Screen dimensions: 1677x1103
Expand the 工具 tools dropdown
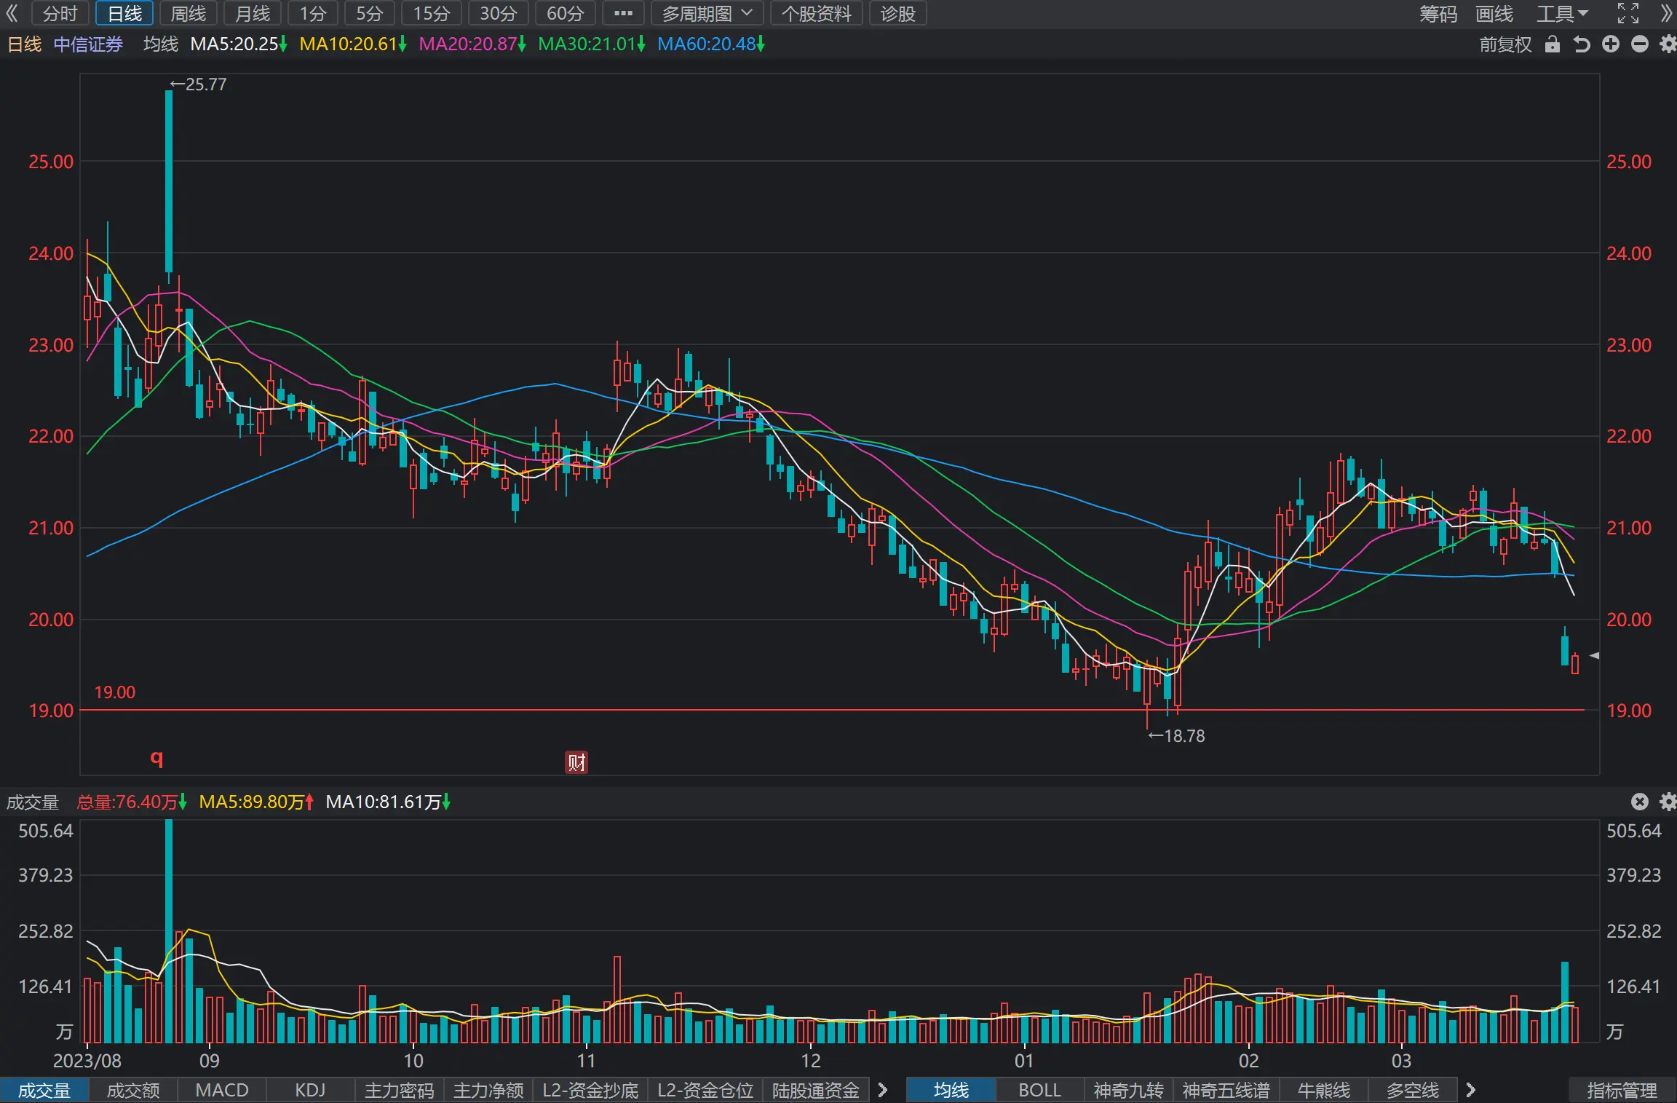(1562, 13)
